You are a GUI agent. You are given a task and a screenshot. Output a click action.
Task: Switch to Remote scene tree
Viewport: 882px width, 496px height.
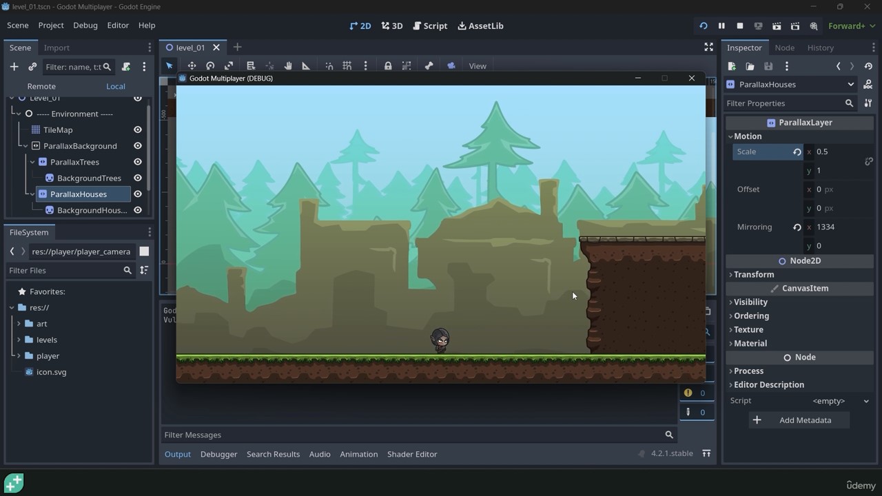pos(41,86)
